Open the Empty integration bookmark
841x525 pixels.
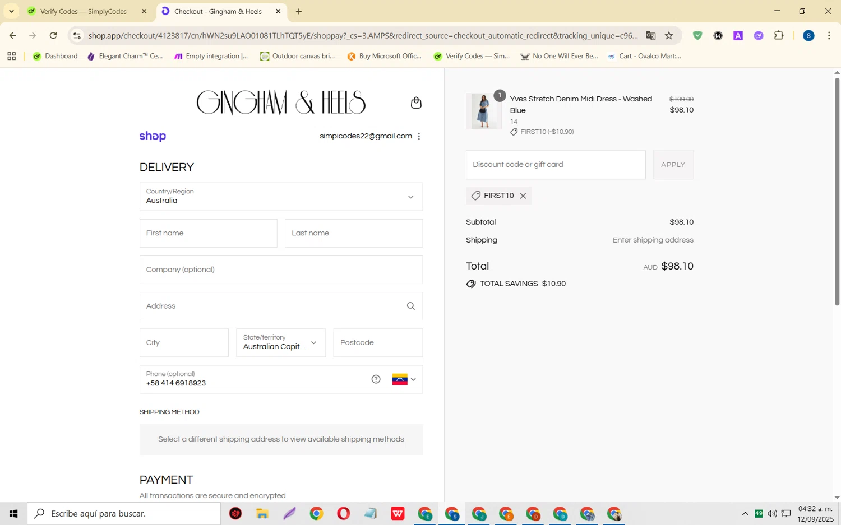coord(211,56)
